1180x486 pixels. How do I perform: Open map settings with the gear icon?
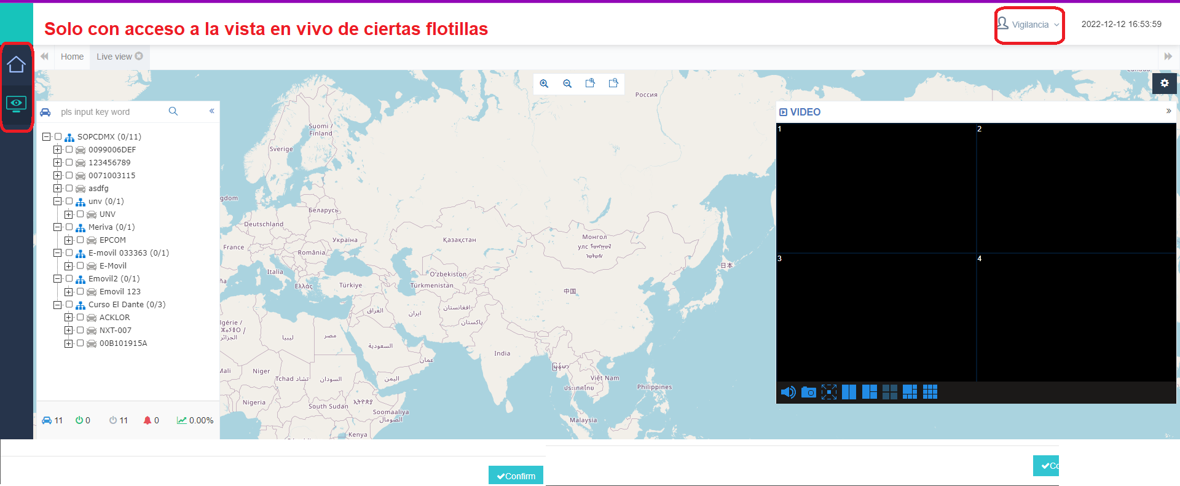1165,83
